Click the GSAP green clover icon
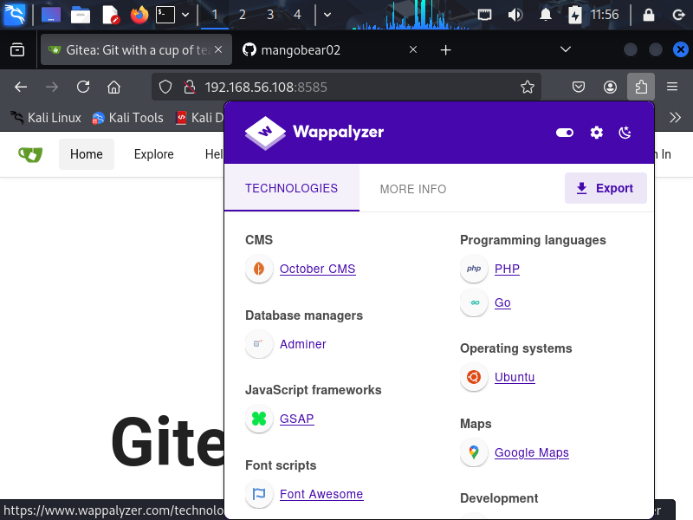This screenshot has height=520, width=693. click(258, 419)
